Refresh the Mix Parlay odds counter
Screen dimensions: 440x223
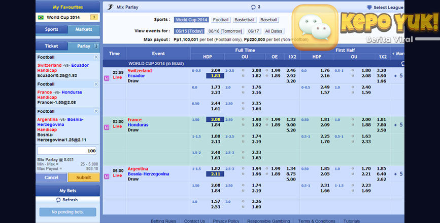(x=253, y=7)
